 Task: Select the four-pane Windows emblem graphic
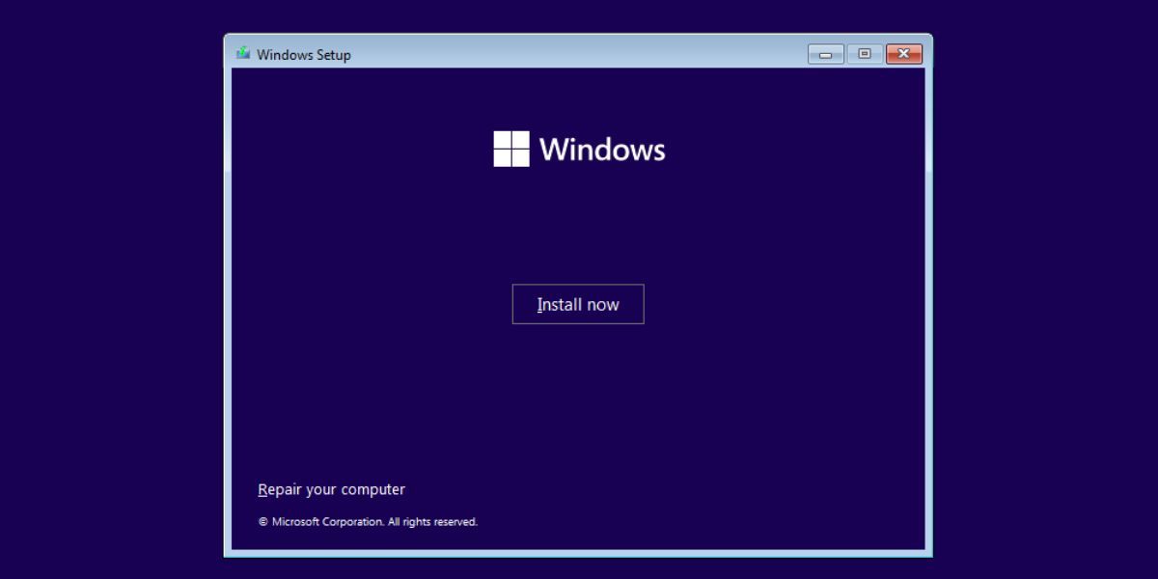coord(510,150)
